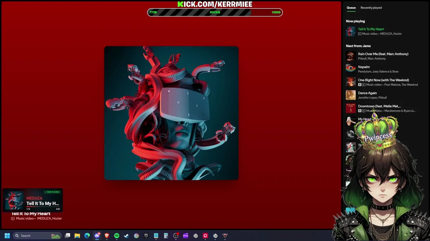Click the Kicks goal progress bar

click(215, 12)
